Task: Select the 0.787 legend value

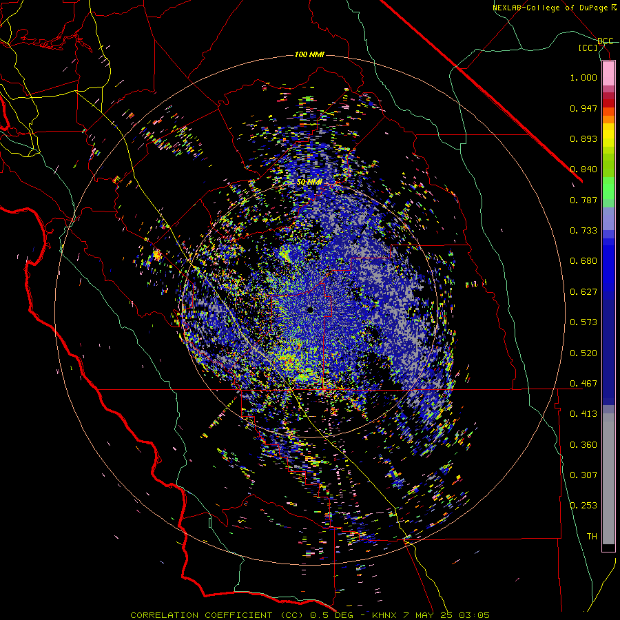Action: click(583, 200)
